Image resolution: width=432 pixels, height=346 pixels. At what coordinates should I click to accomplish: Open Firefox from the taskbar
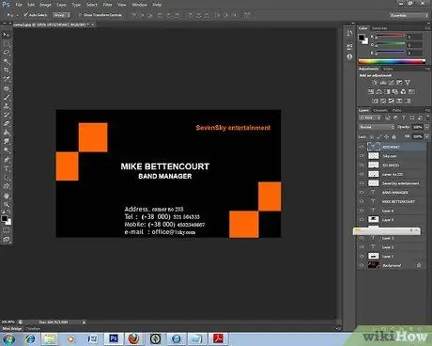pyautogui.click(x=134, y=338)
